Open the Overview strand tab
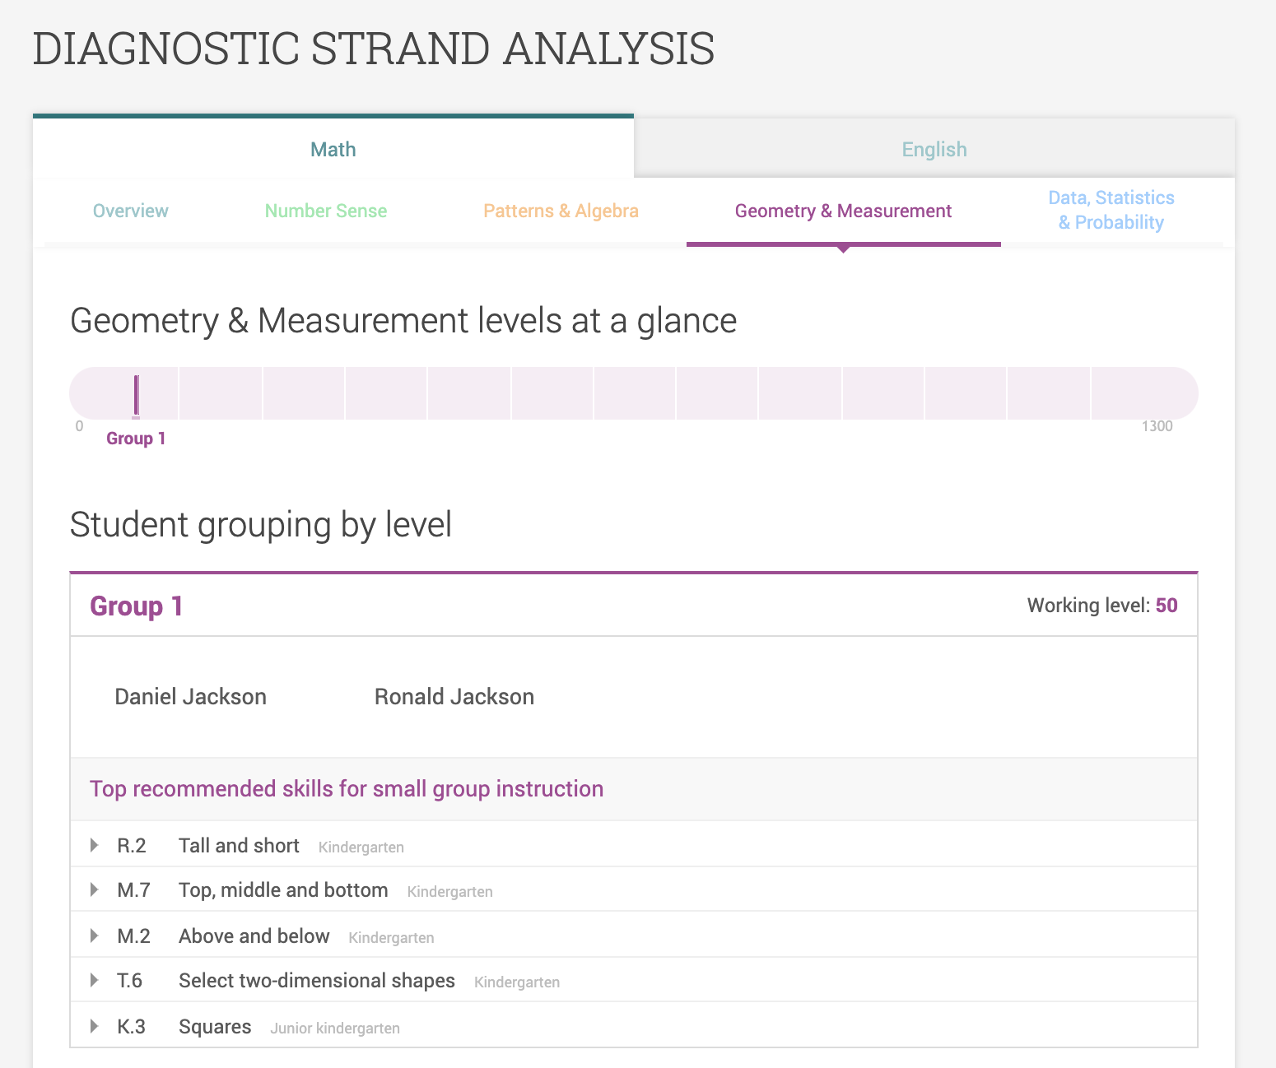Image resolution: width=1276 pixels, height=1068 pixels. tap(130, 211)
